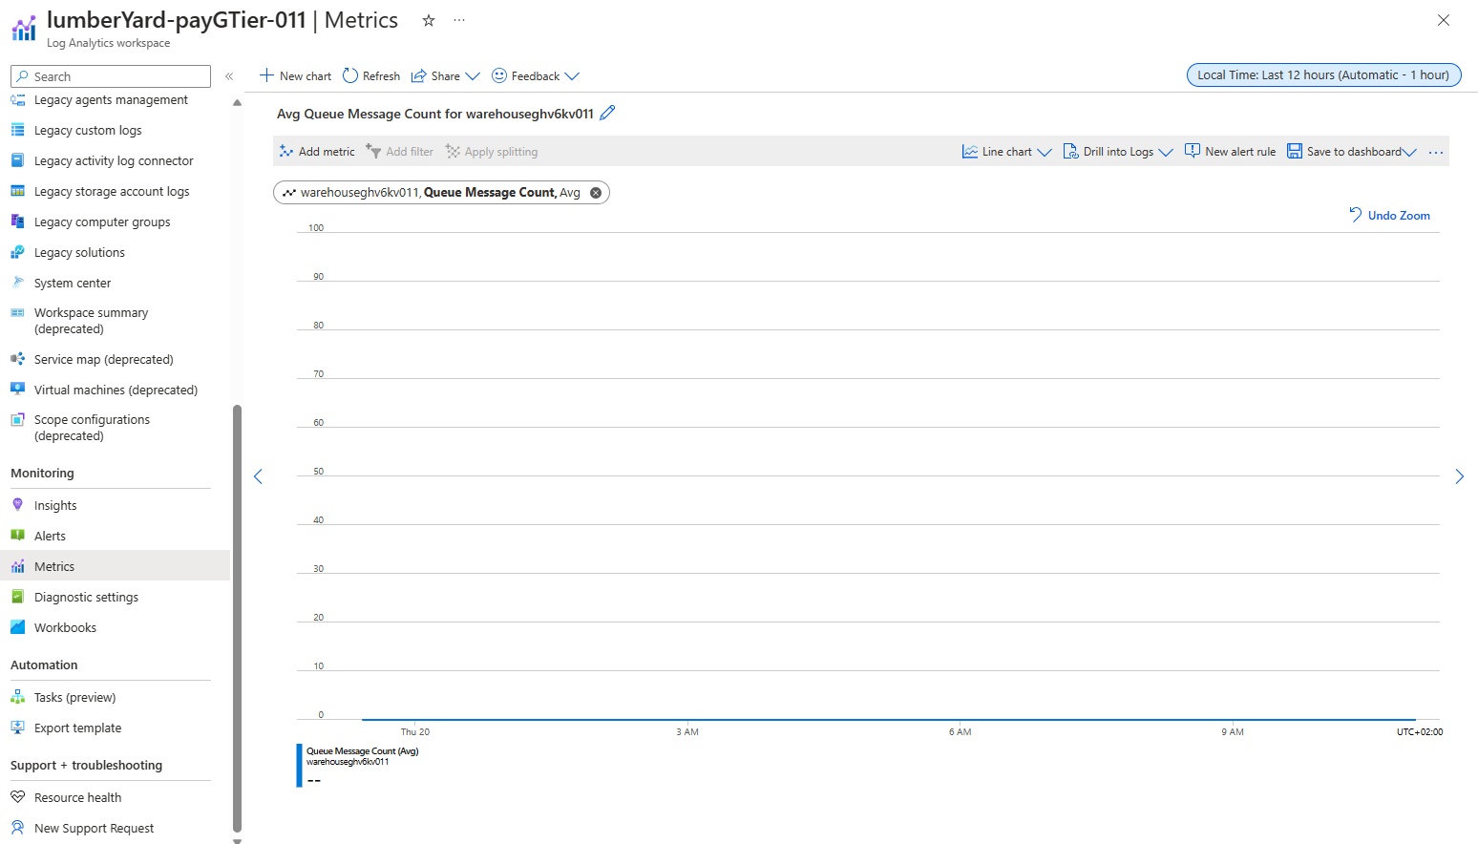Screen dimensions: 1478x844
Task: Collapse the sidebar with the double chevron
Action: 229,76
